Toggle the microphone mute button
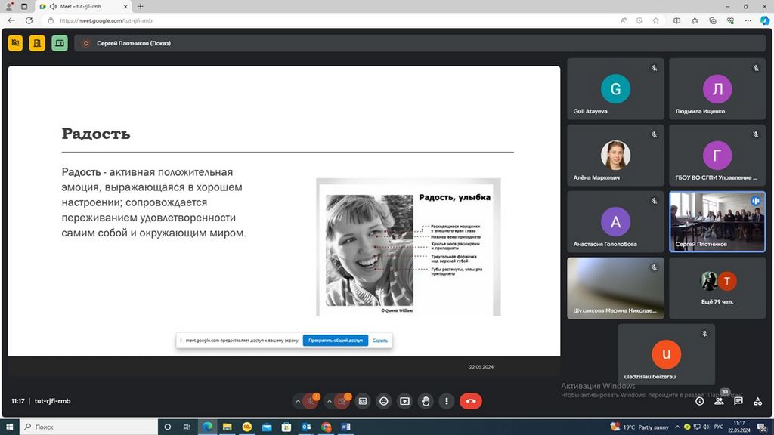 point(311,401)
